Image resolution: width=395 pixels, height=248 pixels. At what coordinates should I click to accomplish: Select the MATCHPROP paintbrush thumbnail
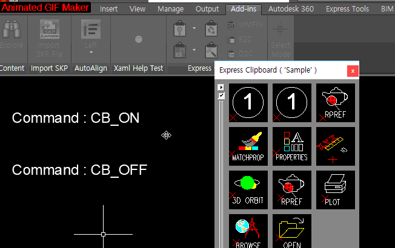pos(248,146)
